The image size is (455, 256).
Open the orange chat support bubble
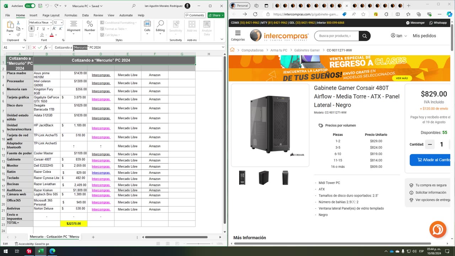point(438,229)
